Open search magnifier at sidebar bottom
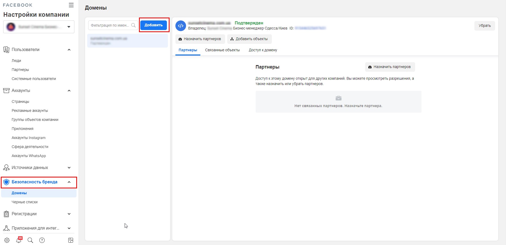The height and width of the screenshot is (245, 506). point(30,240)
